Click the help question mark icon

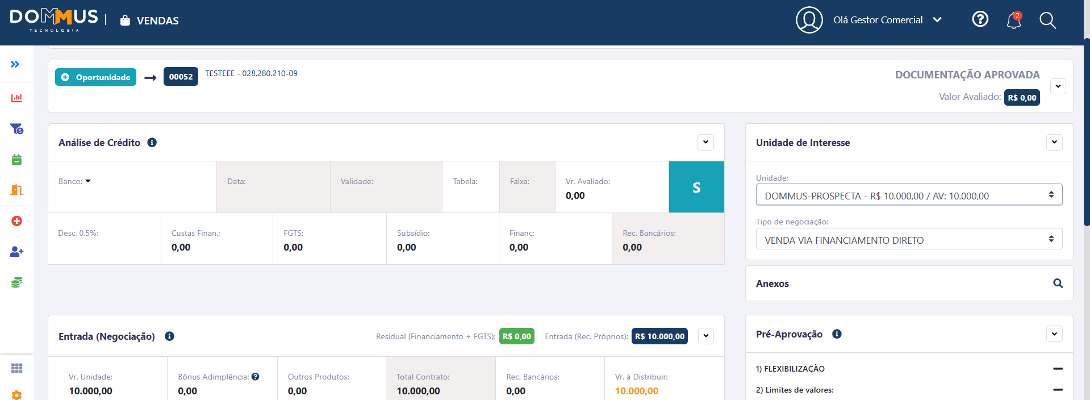click(980, 19)
